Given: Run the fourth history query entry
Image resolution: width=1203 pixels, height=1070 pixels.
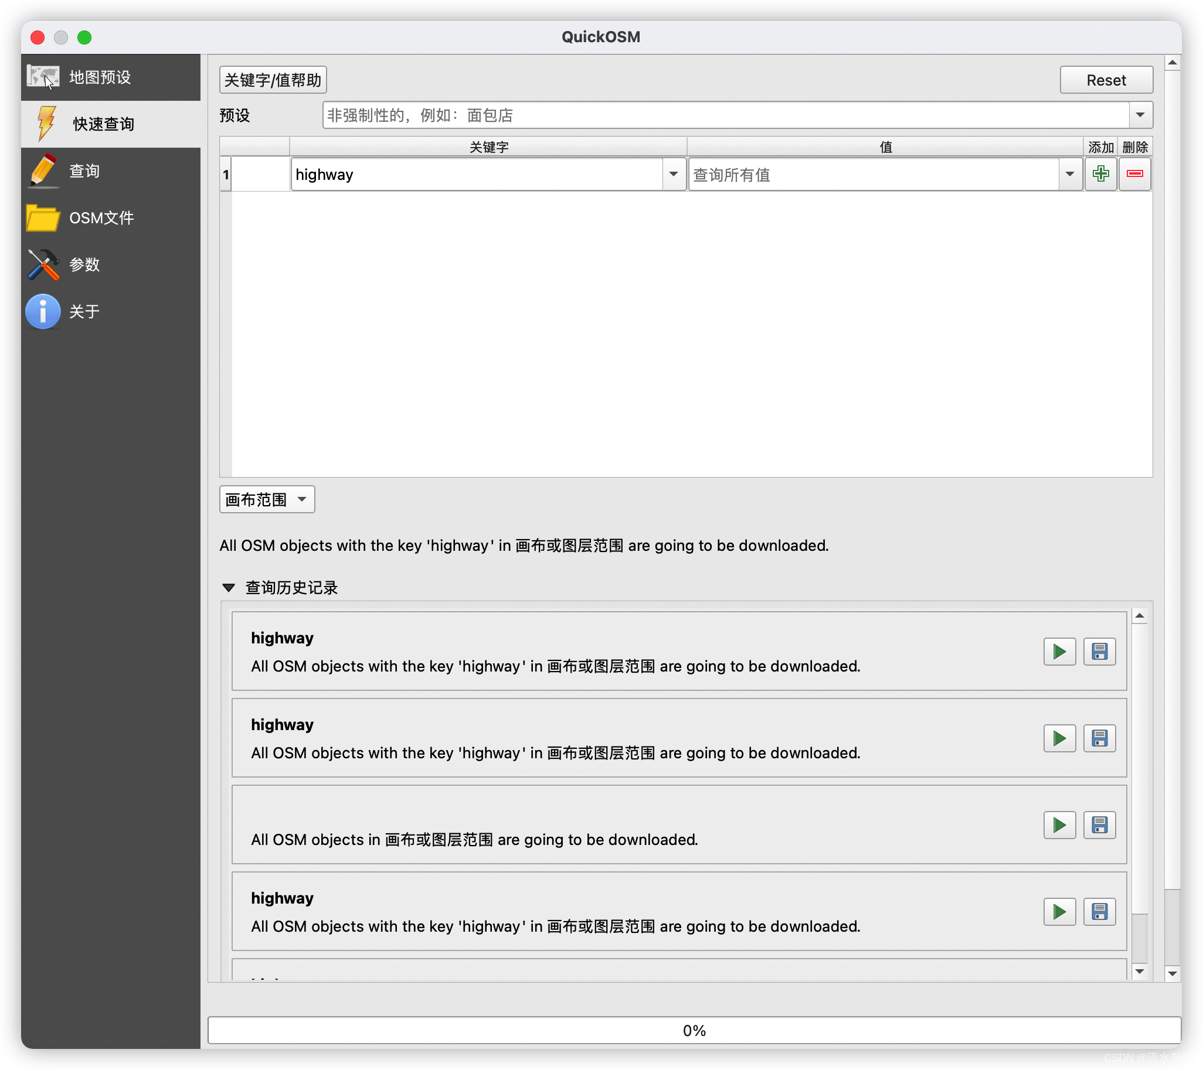Looking at the screenshot, I should tap(1059, 912).
